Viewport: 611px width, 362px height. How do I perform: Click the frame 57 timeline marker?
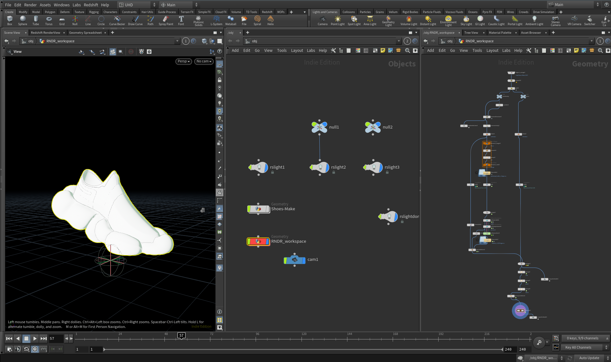(181, 336)
